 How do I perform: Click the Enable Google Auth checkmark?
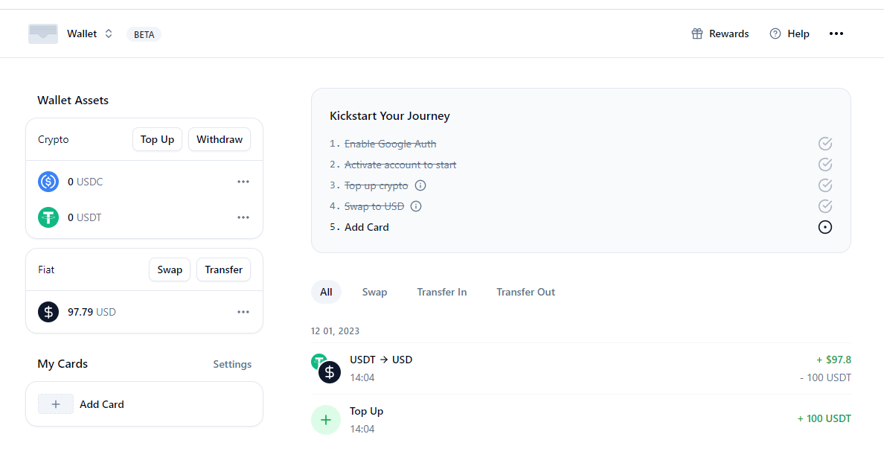click(824, 144)
